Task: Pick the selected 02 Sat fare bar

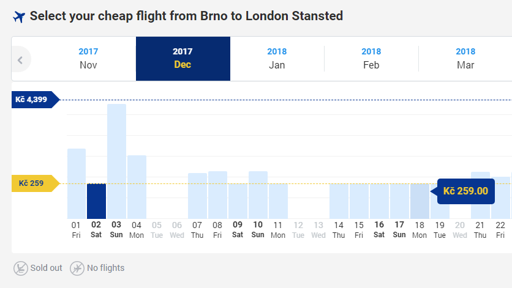Action: tap(96, 201)
